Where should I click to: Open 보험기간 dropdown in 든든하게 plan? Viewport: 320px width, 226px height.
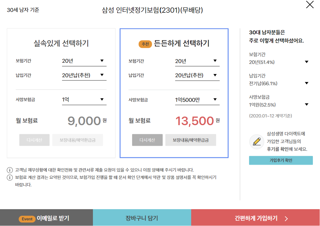197,61
